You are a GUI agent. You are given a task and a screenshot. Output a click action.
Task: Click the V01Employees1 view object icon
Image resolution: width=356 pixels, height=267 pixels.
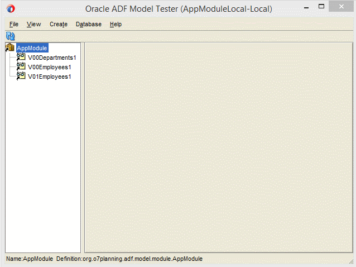click(x=21, y=76)
